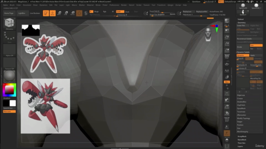Click the Frame icon in right shelf
Viewport: 266px width, 149px height.
[227, 94]
